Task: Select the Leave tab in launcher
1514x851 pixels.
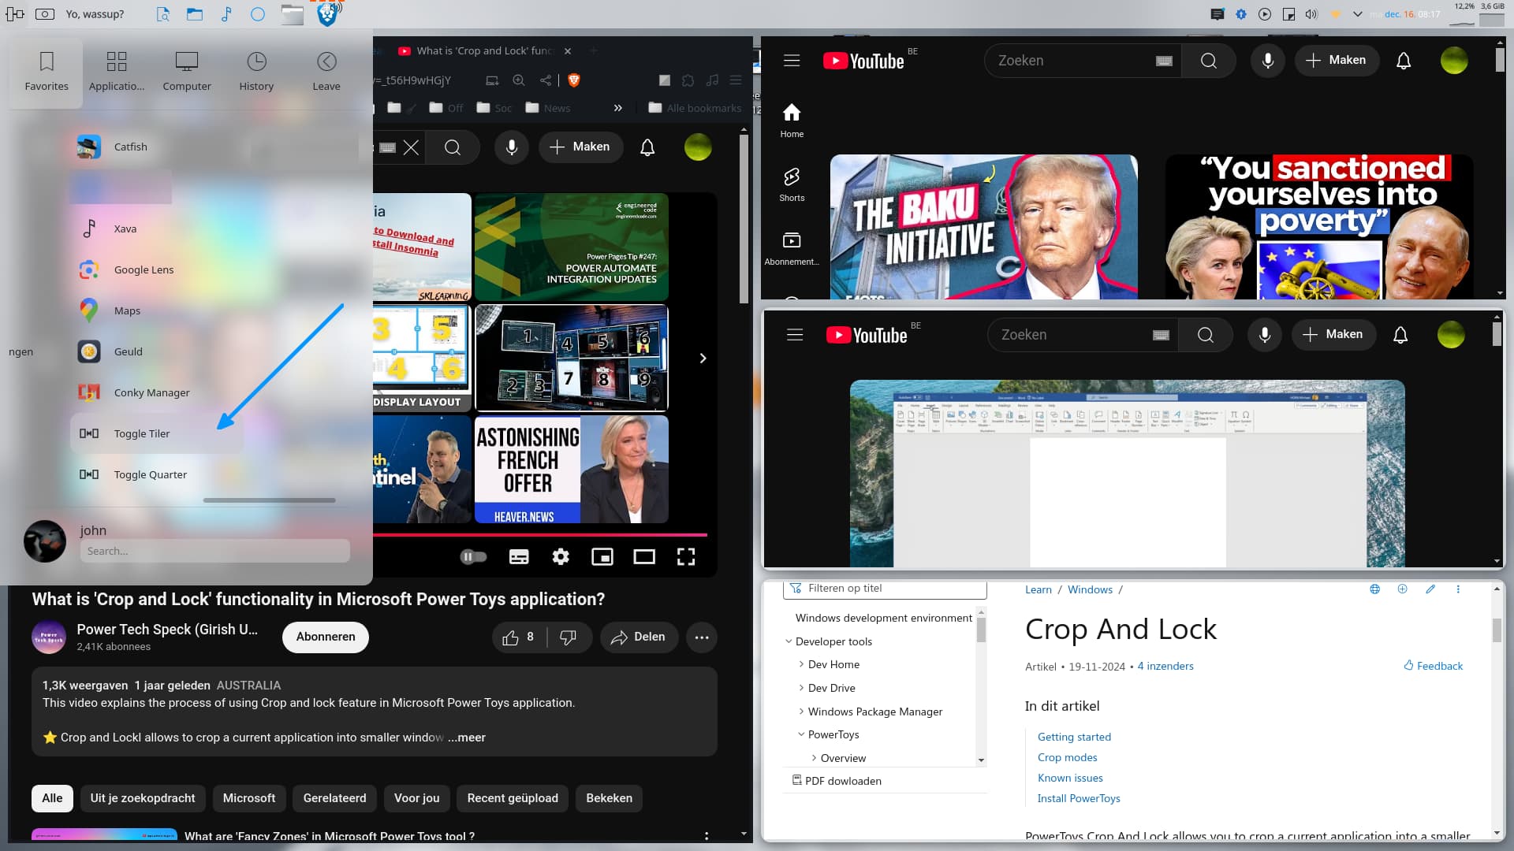Action: (x=326, y=71)
